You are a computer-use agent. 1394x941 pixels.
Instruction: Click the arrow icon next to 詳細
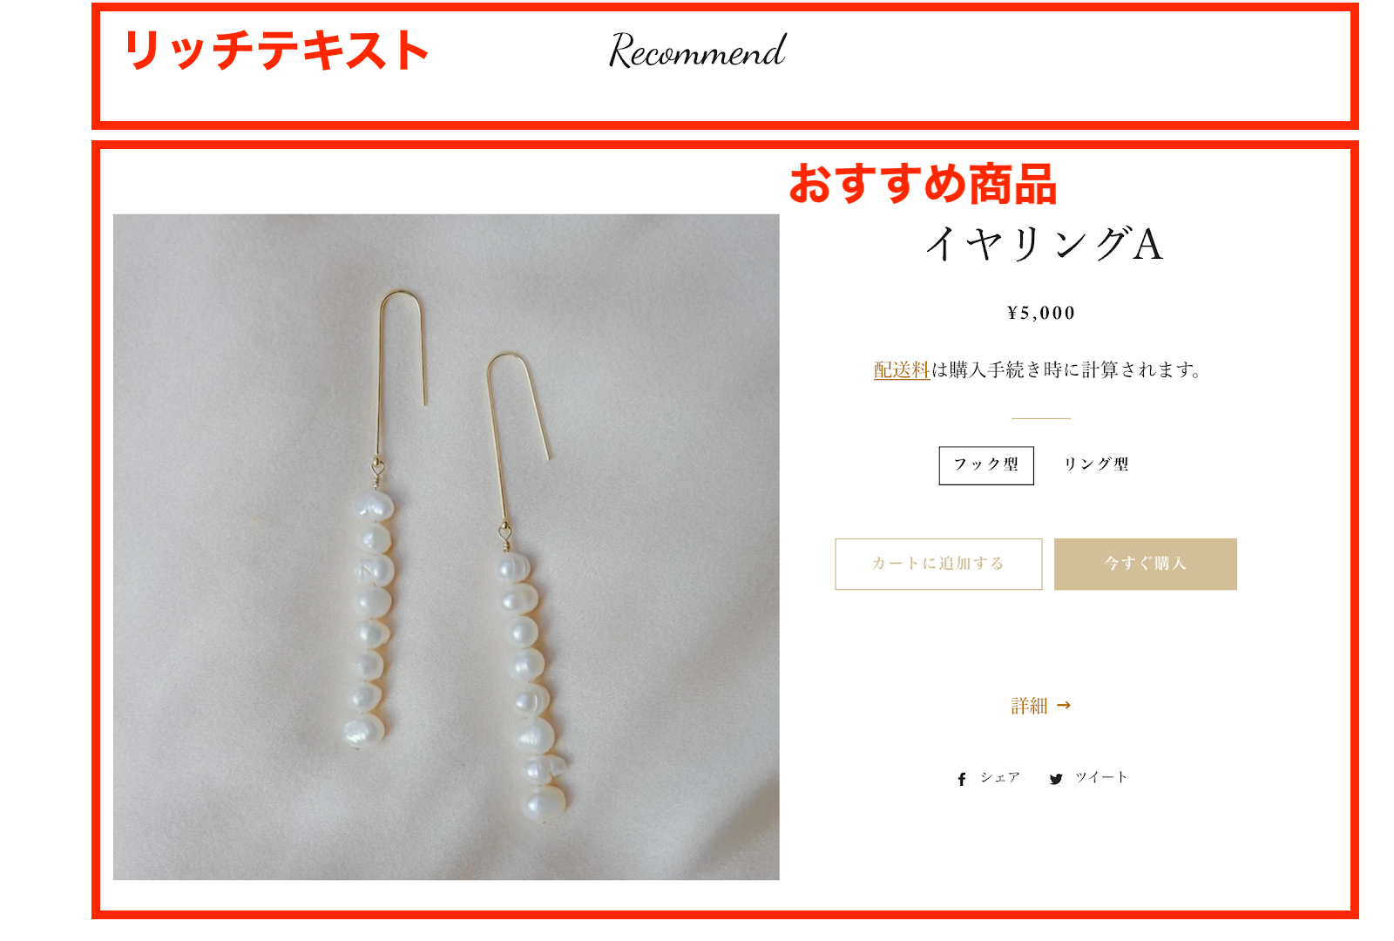pyautogui.click(x=1064, y=706)
